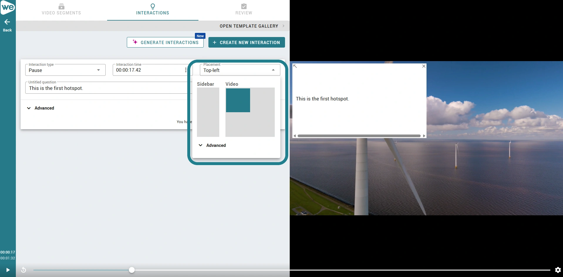Click the video segments icon
This screenshot has width=563, height=277.
pos(61,6)
